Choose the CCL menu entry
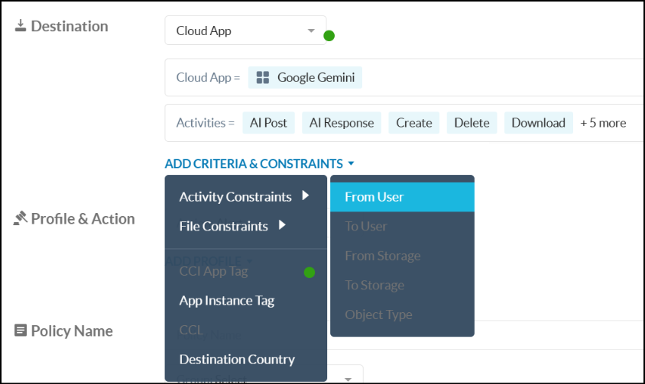The height and width of the screenshot is (384, 645). (245, 330)
